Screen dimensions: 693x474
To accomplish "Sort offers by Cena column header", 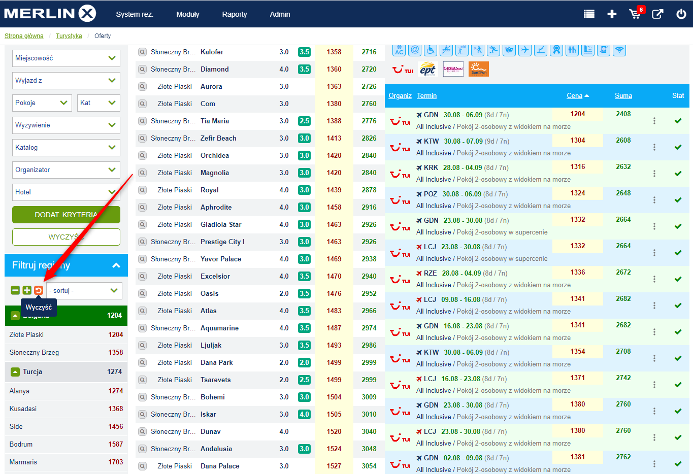I will click(574, 95).
